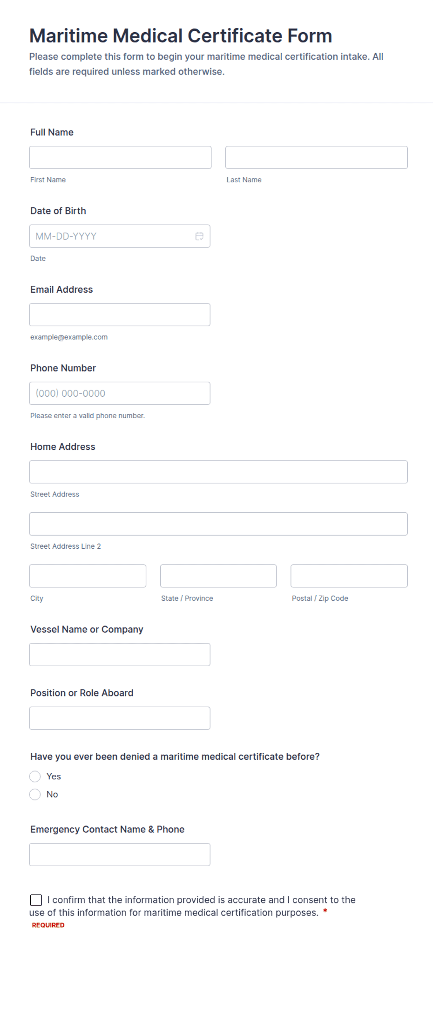The width and height of the screenshot is (433, 1026).
Task: Select Yes for denied certificate question
Action: [35, 776]
